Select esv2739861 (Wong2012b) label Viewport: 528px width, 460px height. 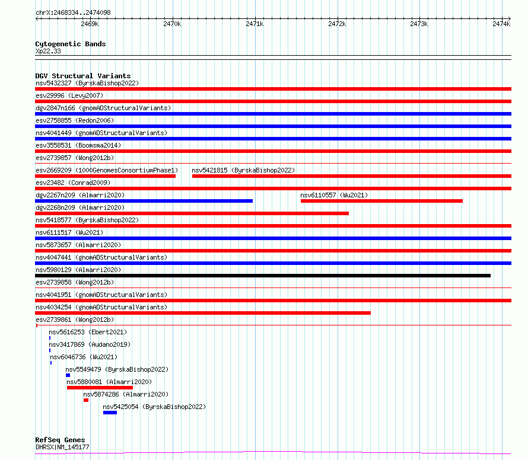pyautogui.click(x=75, y=320)
